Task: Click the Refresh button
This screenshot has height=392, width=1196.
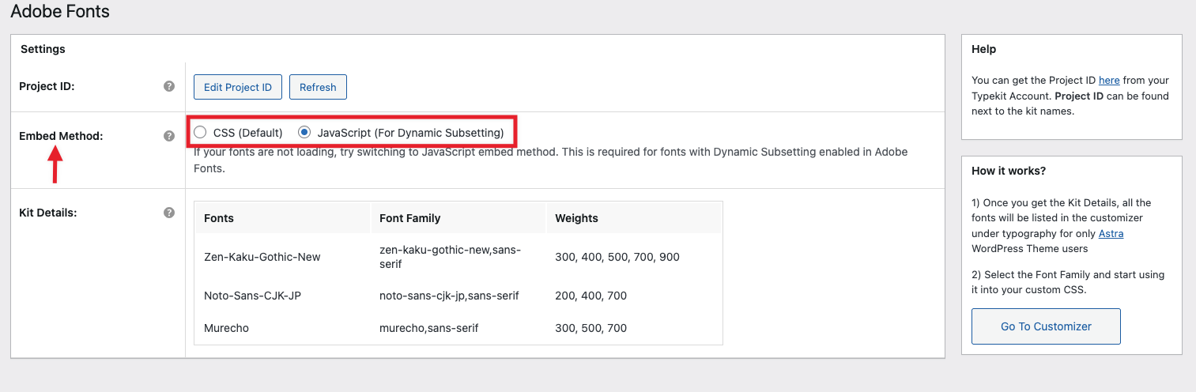Action: pos(318,87)
